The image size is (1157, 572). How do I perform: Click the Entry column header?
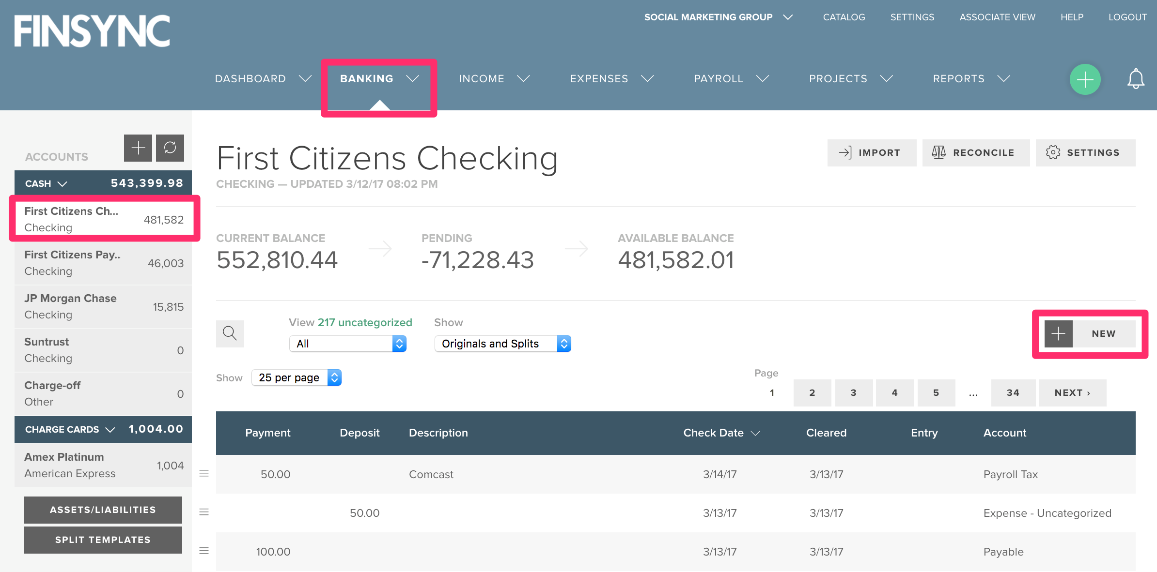[924, 433]
